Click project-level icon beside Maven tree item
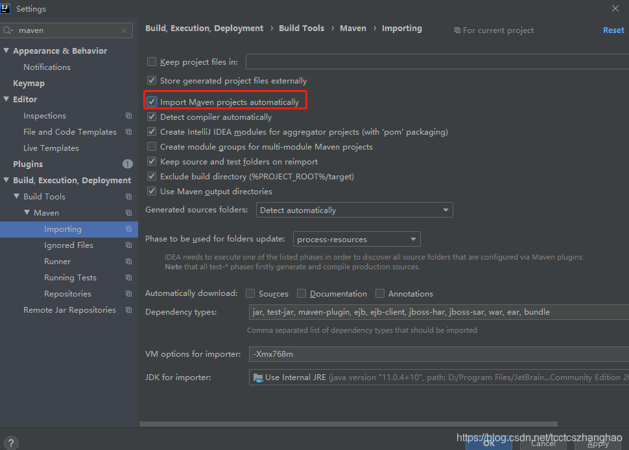629x450 pixels. [129, 213]
